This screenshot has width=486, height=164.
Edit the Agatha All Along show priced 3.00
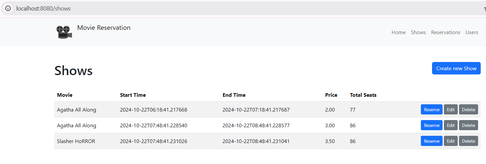[x=450, y=125]
